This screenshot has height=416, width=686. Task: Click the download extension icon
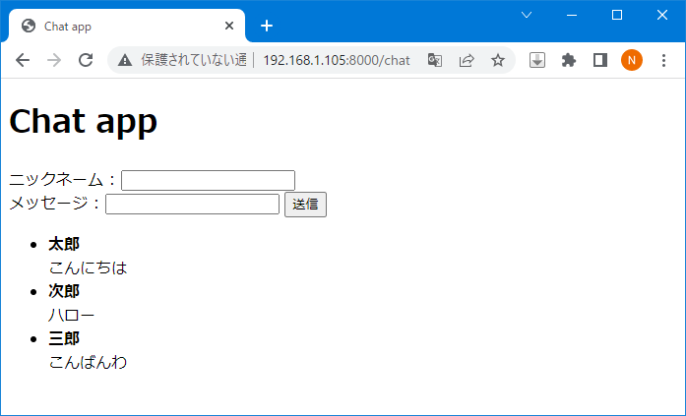[x=537, y=60]
